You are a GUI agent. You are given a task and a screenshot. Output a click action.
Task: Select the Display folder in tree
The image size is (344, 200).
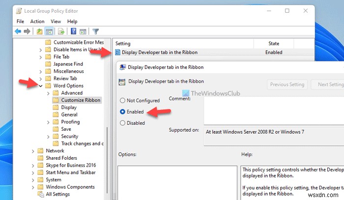[69, 108]
